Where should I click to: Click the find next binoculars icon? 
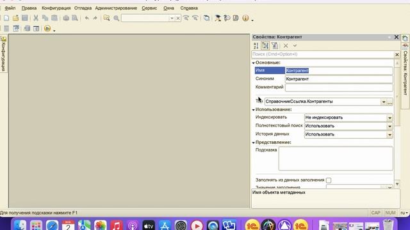pyautogui.click(x=186, y=18)
